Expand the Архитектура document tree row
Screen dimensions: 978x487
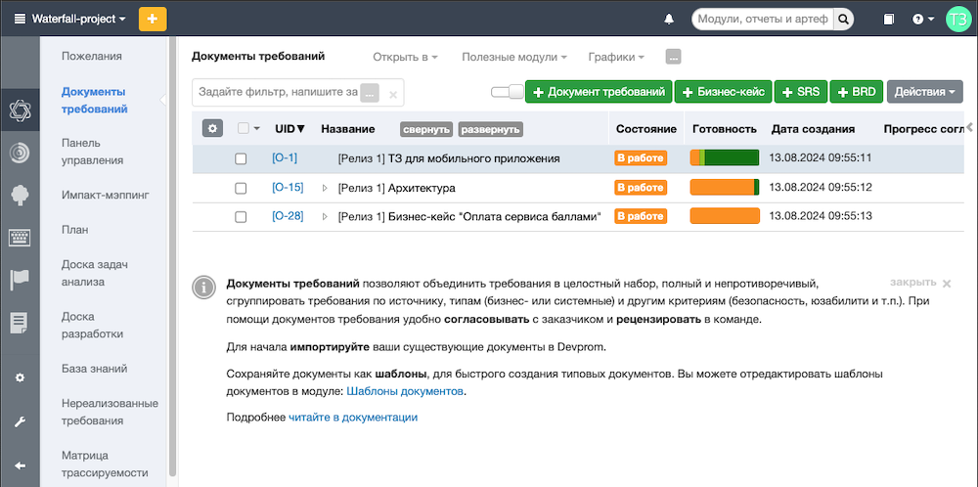click(x=326, y=188)
